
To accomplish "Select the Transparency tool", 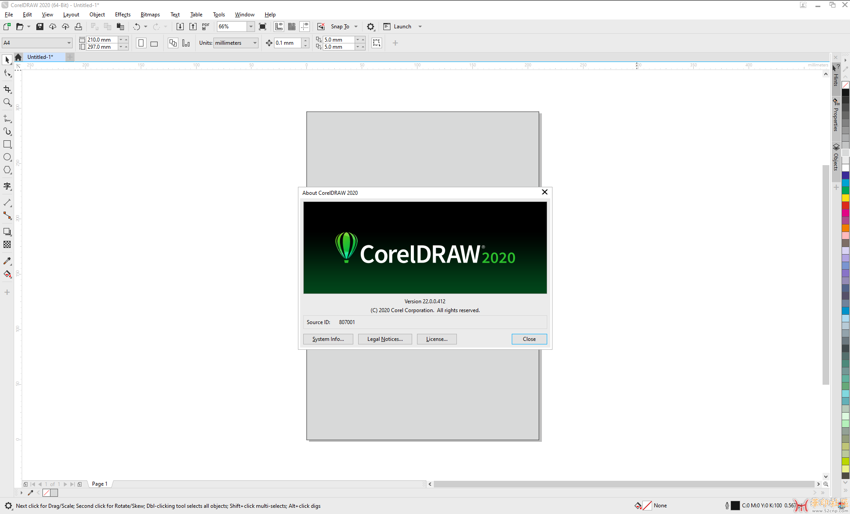I will pyautogui.click(x=7, y=245).
